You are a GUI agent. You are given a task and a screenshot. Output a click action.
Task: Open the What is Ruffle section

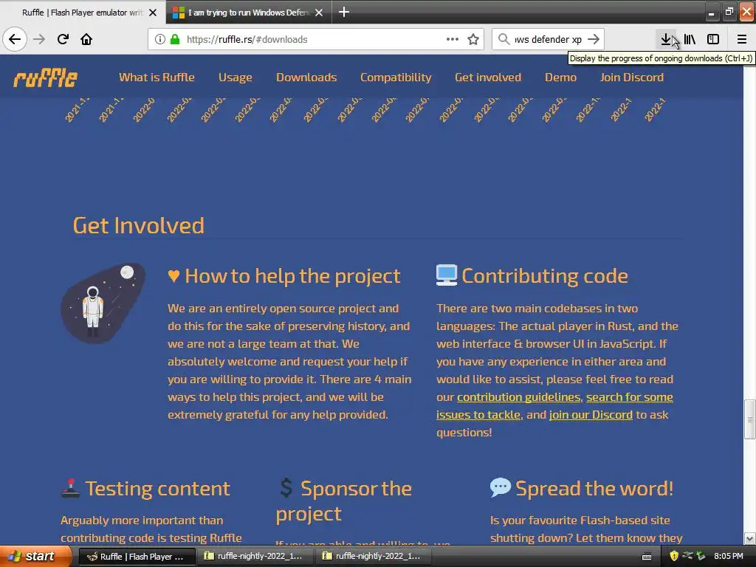(157, 77)
